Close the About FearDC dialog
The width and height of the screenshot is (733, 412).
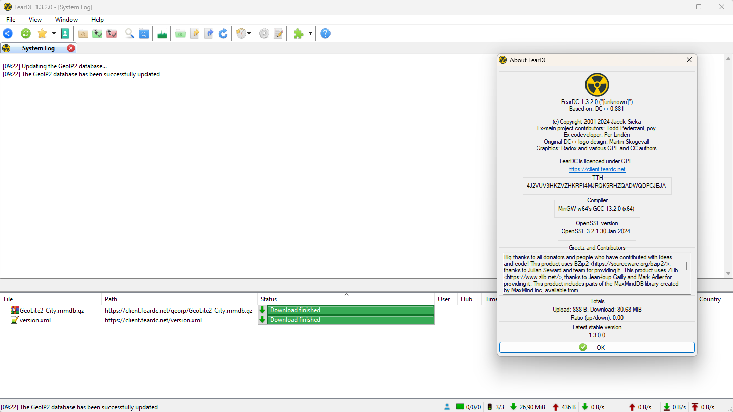[689, 60]
